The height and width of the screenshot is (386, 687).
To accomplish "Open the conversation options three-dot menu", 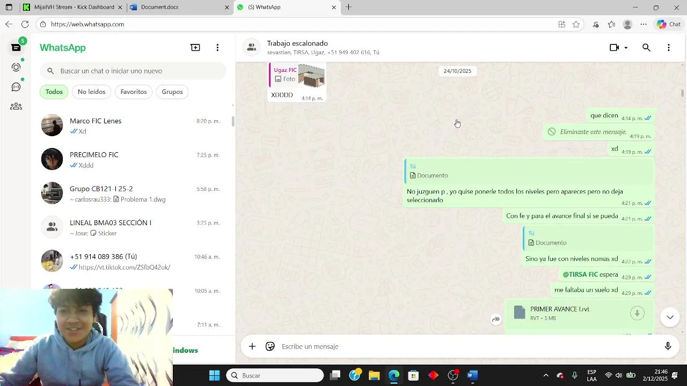I will [x=668, y=48].
